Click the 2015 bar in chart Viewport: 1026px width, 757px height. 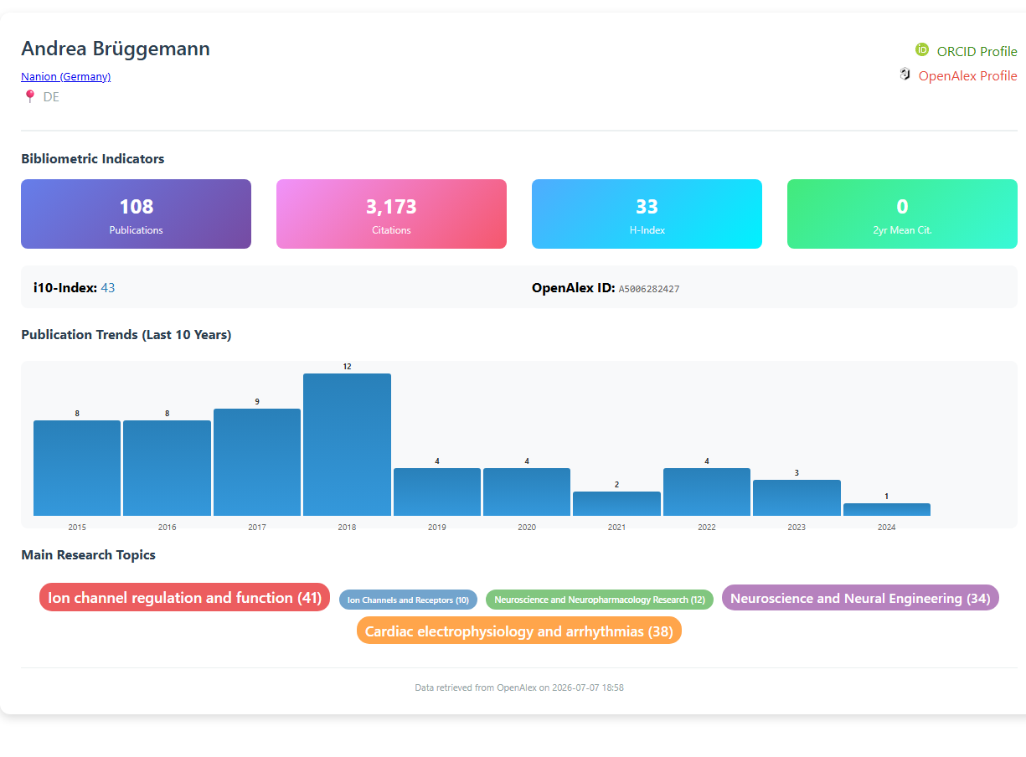[x=77, y=468]
